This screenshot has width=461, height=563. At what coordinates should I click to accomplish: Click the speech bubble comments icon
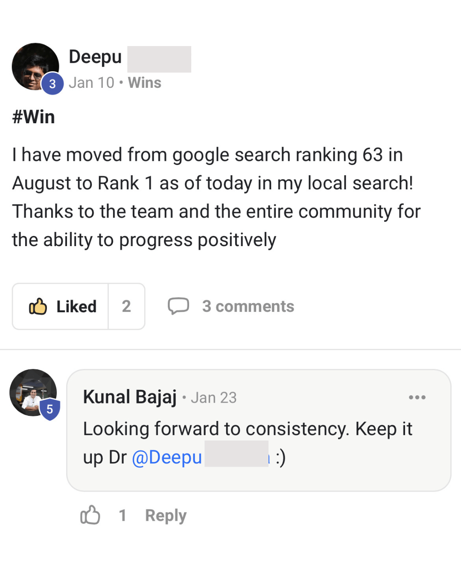pyautogui.click(x=178, y=306)
